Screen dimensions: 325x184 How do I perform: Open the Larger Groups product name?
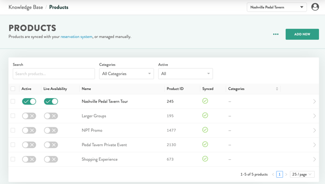click(x=94, y=116)
